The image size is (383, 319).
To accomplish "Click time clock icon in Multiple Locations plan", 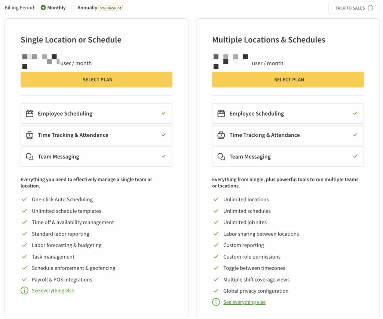I will pos(221,135).
